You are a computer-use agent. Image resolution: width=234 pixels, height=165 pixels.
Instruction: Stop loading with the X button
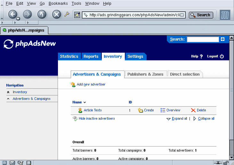coord(56,14)
